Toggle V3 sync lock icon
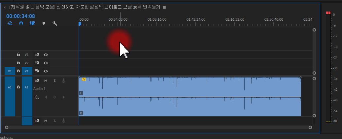This screenshot has width=342, height=139. [x=37, y=55]
